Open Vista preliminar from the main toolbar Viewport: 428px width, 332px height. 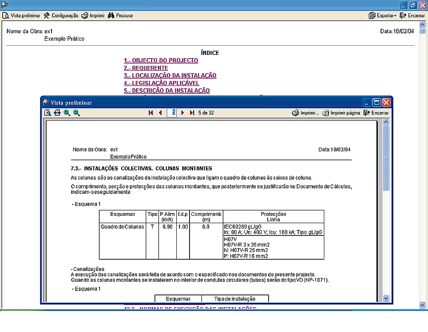(x=21, y=16)
